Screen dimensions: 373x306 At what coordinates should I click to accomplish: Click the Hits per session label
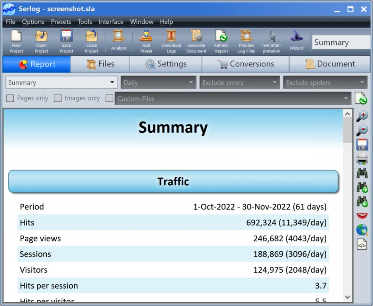point(49,286)
